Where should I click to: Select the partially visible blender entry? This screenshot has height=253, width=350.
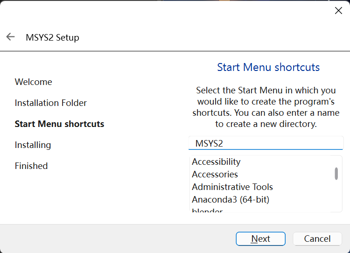[207, 211]
